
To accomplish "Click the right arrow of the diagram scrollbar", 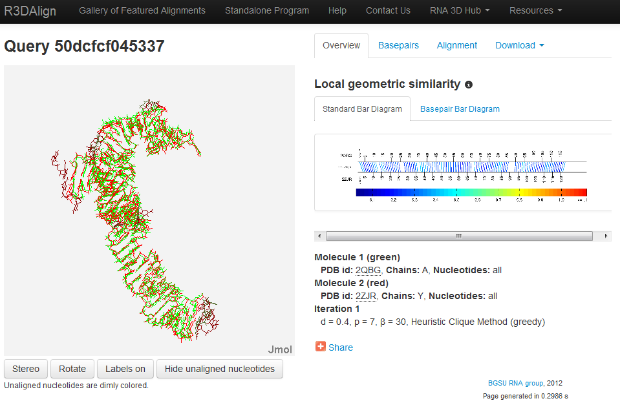I will (606, 236).
